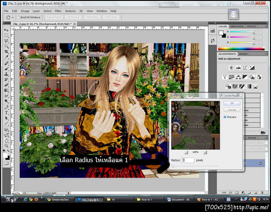271x212 pixels.
Task: Add a Vibrance adjustment
Action: point(224,77)
